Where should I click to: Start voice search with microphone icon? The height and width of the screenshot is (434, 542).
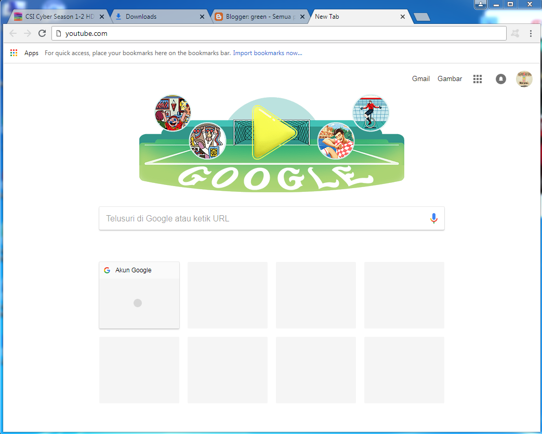pyautogui.click(x=433, y=218)
